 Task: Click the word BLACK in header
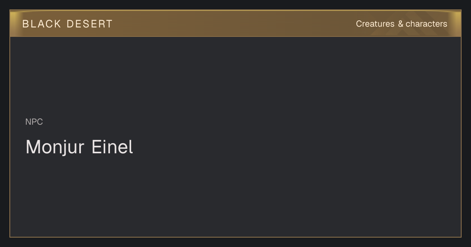click(x=42, y=24)
